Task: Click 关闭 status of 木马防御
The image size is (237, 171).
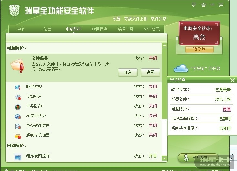Action: (x=153, y=106)
